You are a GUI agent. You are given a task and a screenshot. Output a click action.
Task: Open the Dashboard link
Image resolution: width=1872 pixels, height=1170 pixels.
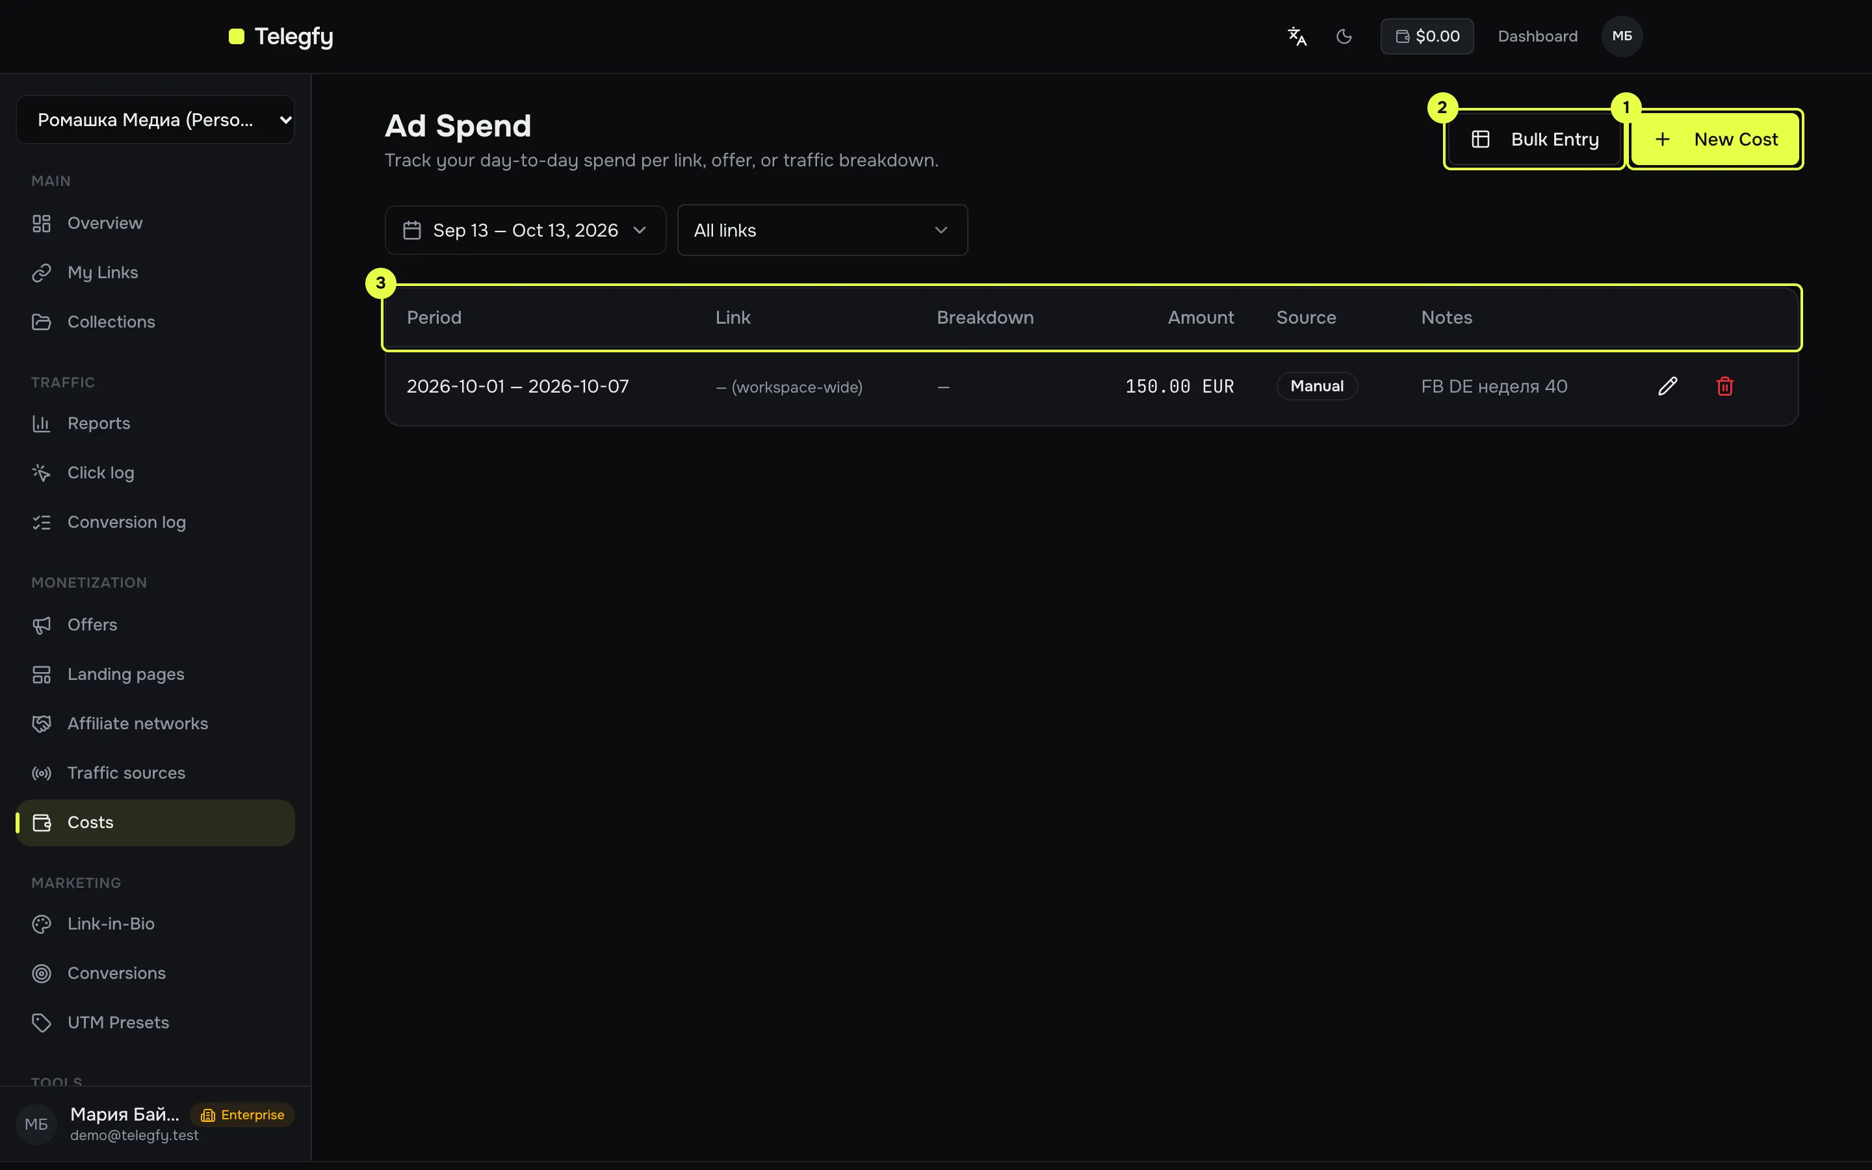[x=1537, y=36]
